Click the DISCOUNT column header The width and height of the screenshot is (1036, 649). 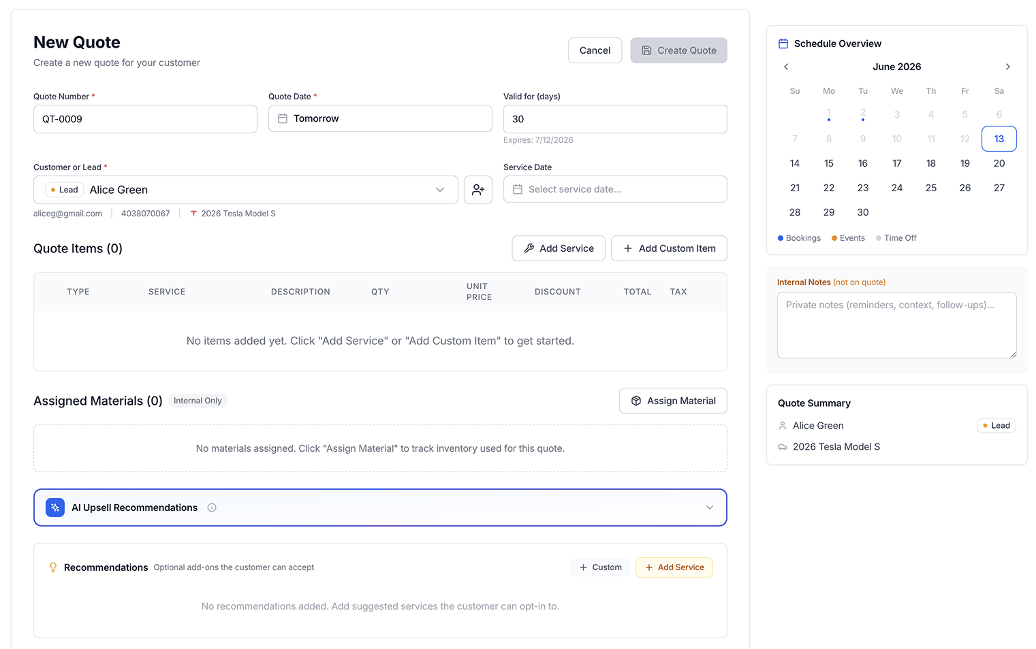coord(557,292)
